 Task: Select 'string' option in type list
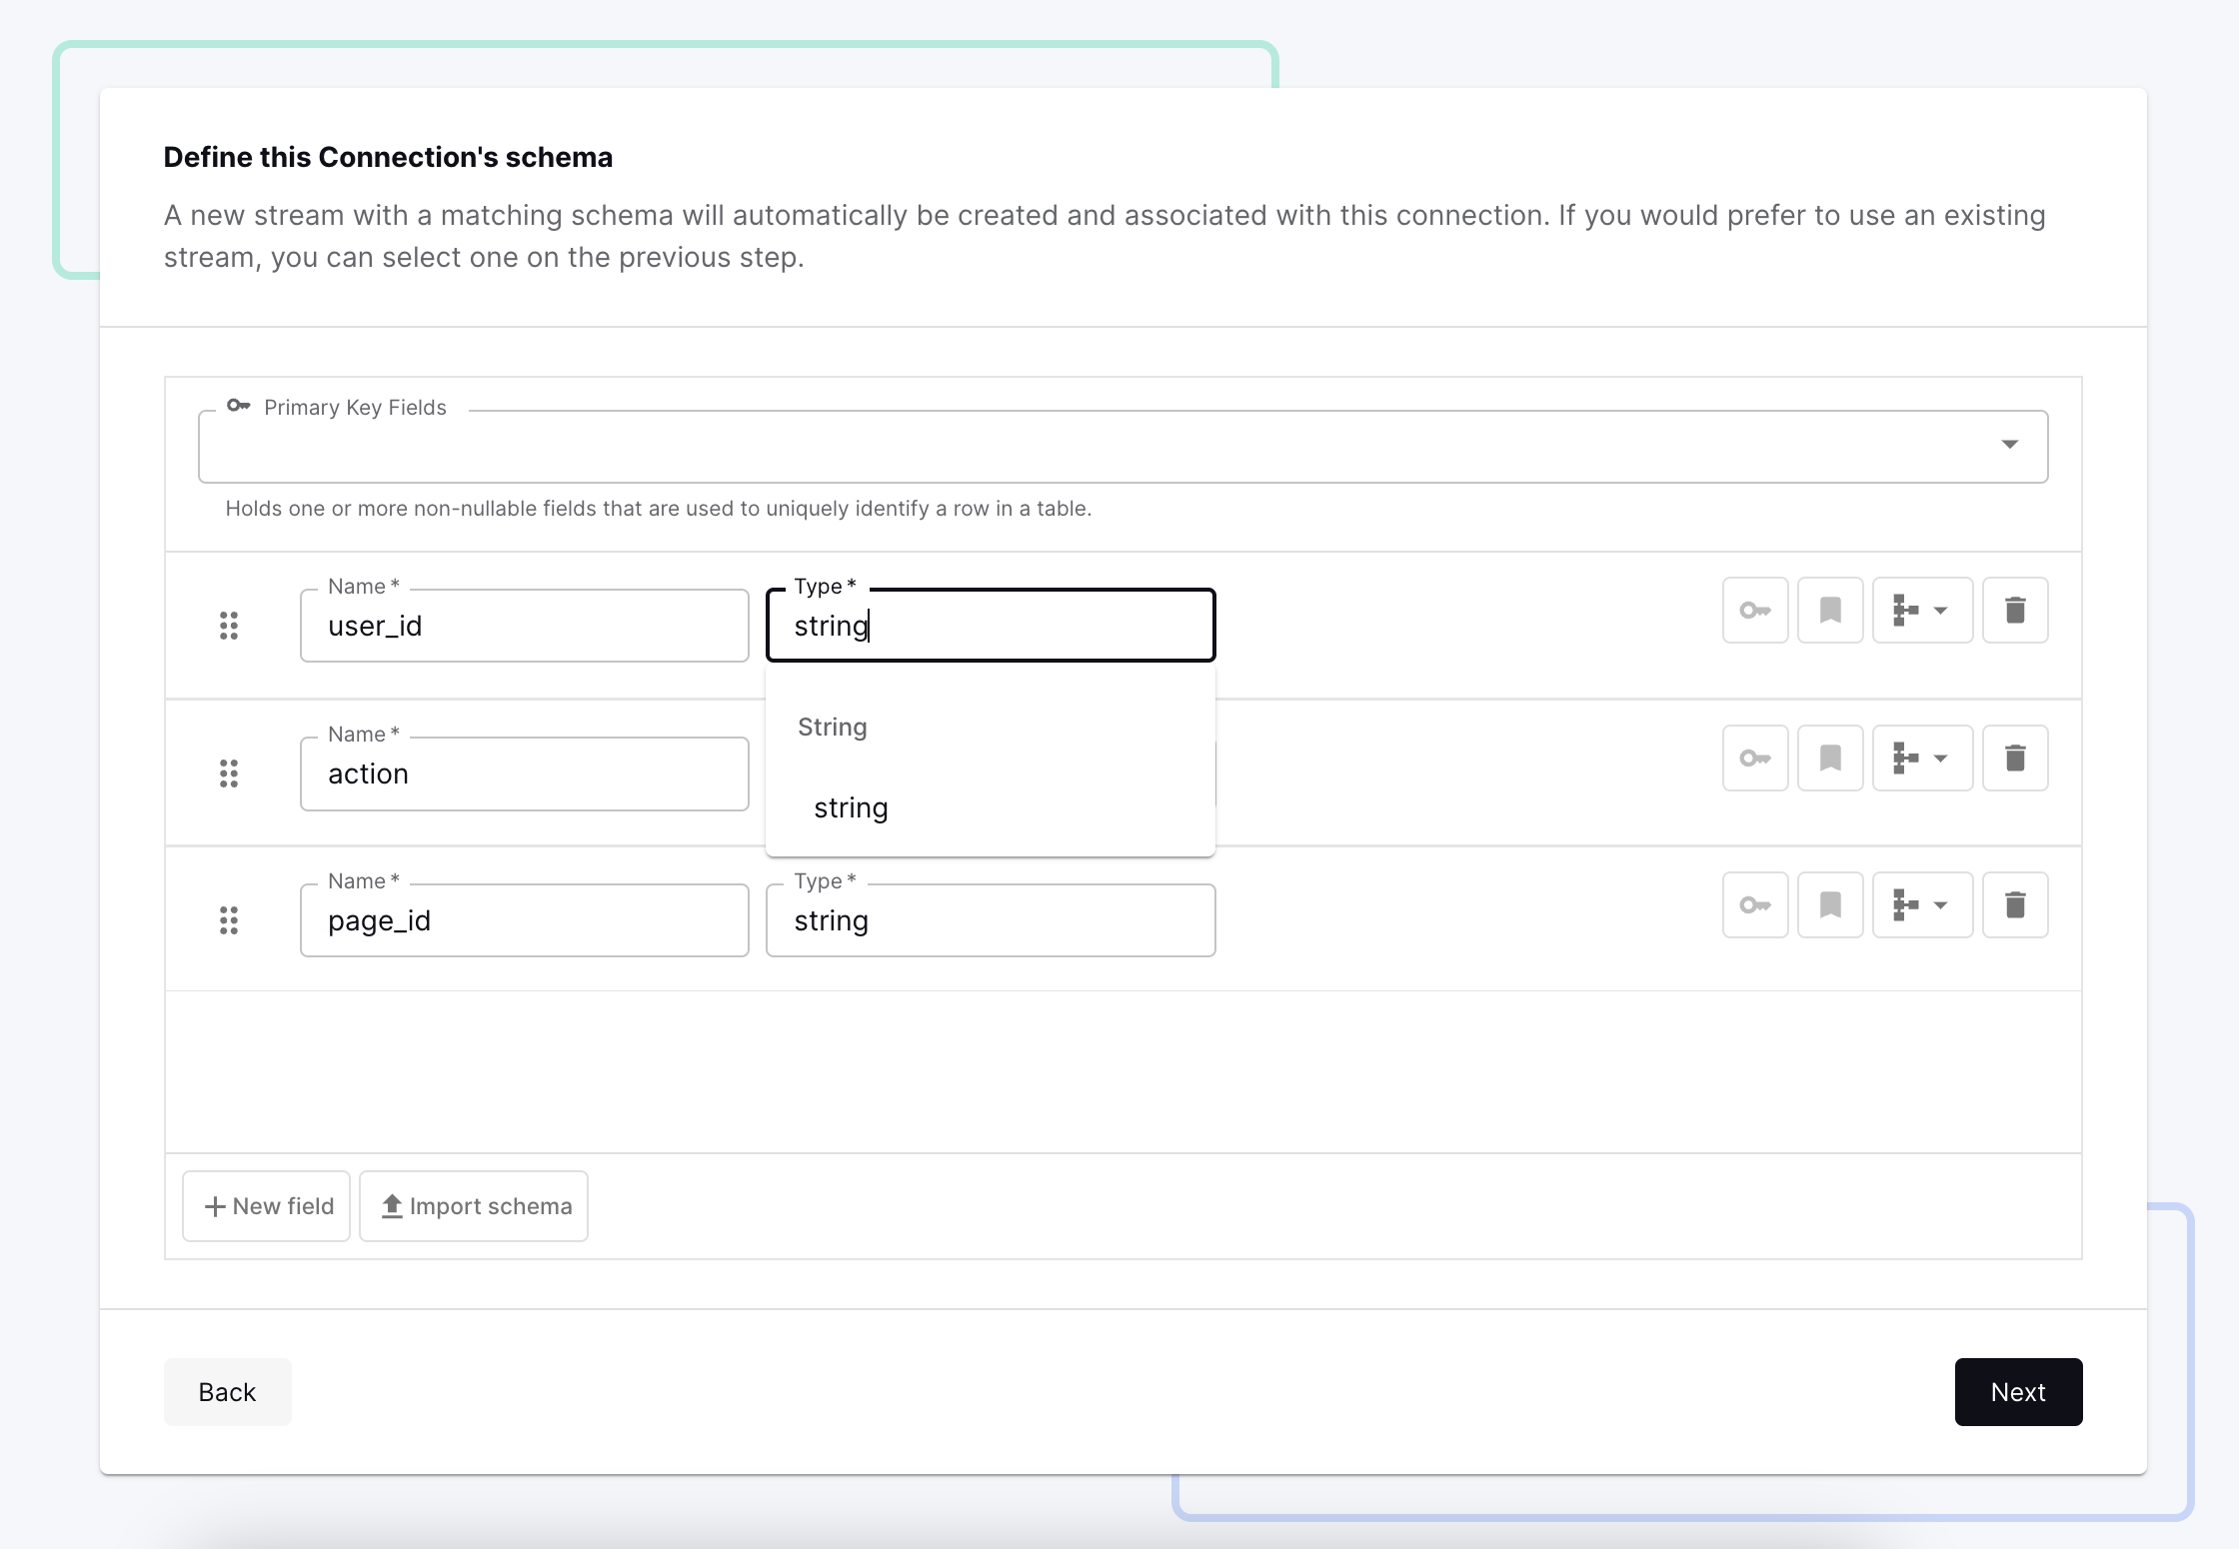click(x=851, y=807)
